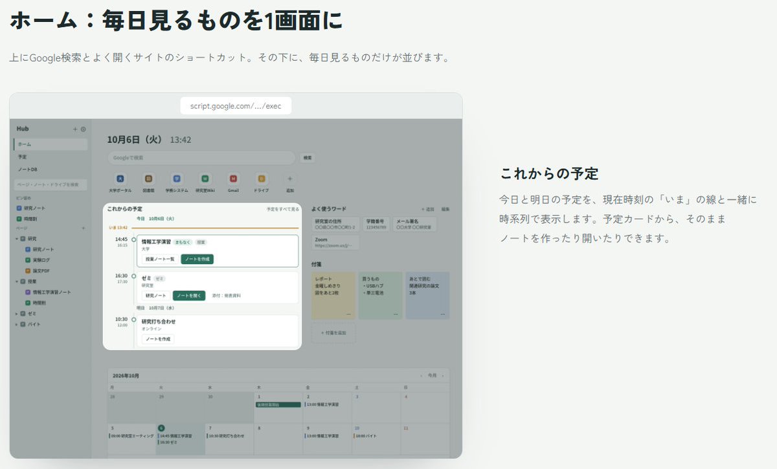Expand the バイト folder in the sidebar
Viewport: 777px width, 469px height.
pos(16,323)
